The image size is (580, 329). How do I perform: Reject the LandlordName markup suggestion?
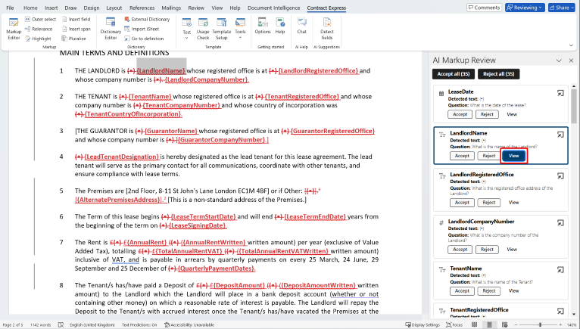tap(488, 156)
